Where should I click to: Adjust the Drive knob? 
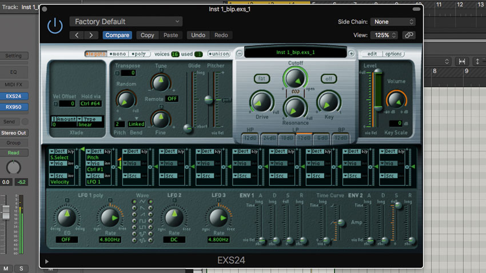tap(262, 102)
